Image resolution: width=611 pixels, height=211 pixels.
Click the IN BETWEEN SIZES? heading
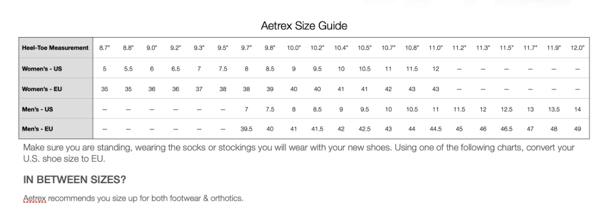(x=75, y=180)
